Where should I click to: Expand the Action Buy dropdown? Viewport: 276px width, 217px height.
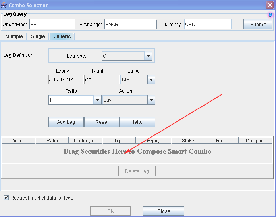pyautogui.click(x=151, y=100)
